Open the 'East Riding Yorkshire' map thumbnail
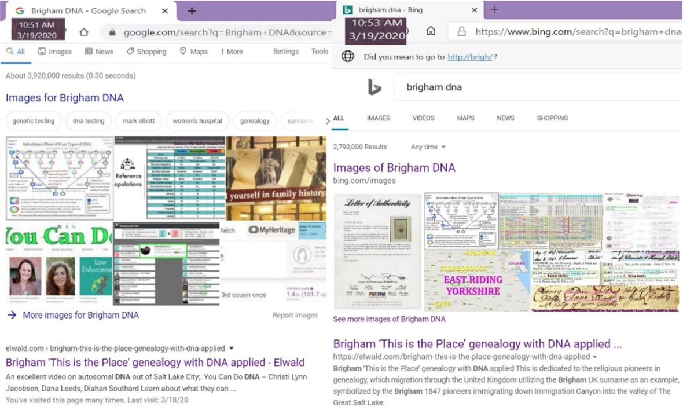 point(476,281)
